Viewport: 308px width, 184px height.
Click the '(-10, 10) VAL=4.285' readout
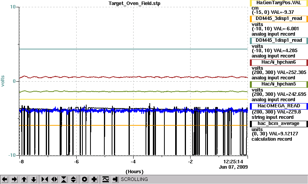pyautogui.click(x=275, y=51)
